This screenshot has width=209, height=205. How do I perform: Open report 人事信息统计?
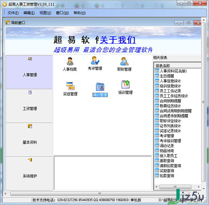pos(170,81)
